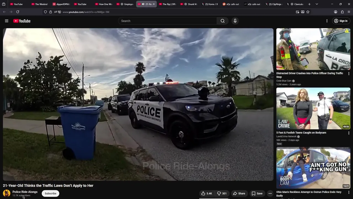The width and height of the screenshot is (353, 199).
Task: Open the firefighter Distracted Driver thumbnail
Action: 313,49
